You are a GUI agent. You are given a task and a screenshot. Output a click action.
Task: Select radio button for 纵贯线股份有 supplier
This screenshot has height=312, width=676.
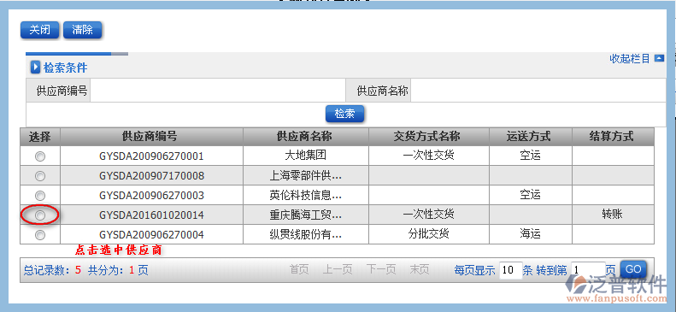(x=40, y=235)
